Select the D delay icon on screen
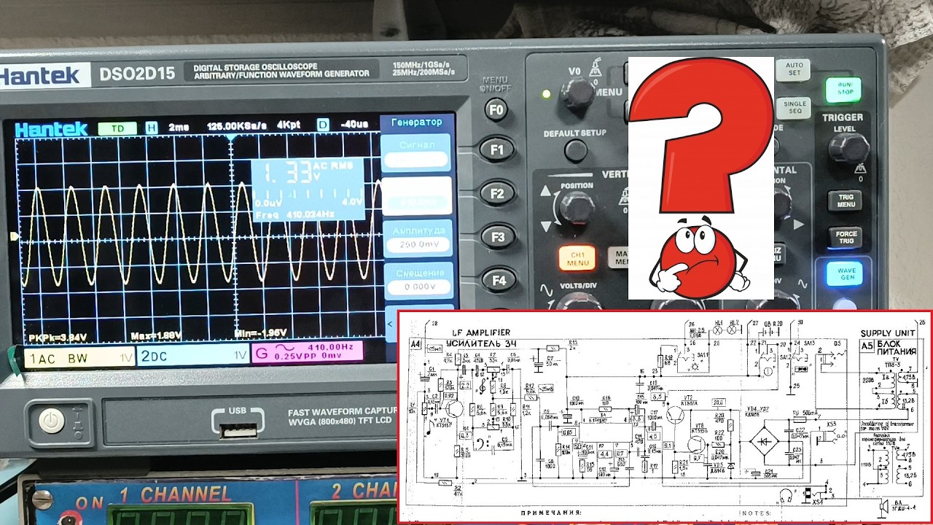 coord(323,125)
